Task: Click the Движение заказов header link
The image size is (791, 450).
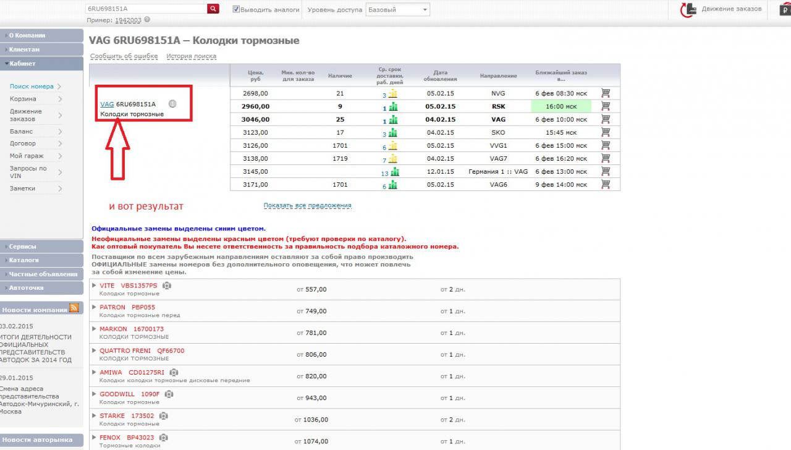Action: pyautogui.click(x=732, y=9)
